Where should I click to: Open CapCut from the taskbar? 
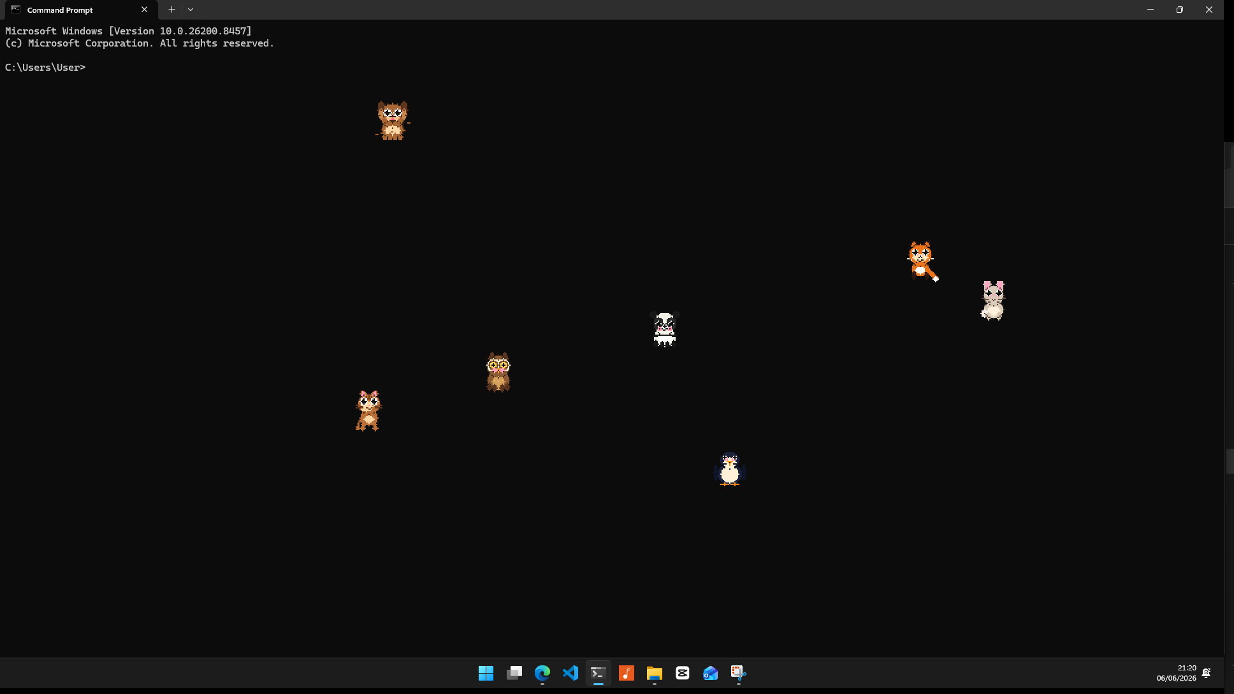pos(683,673)
